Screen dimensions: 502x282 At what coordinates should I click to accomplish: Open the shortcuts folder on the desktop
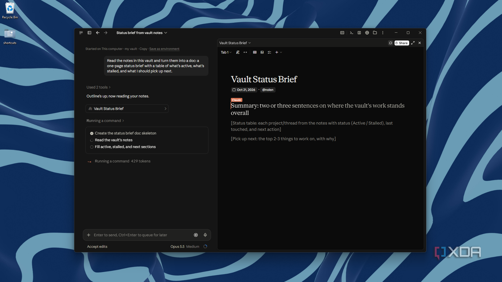(10, 36)
